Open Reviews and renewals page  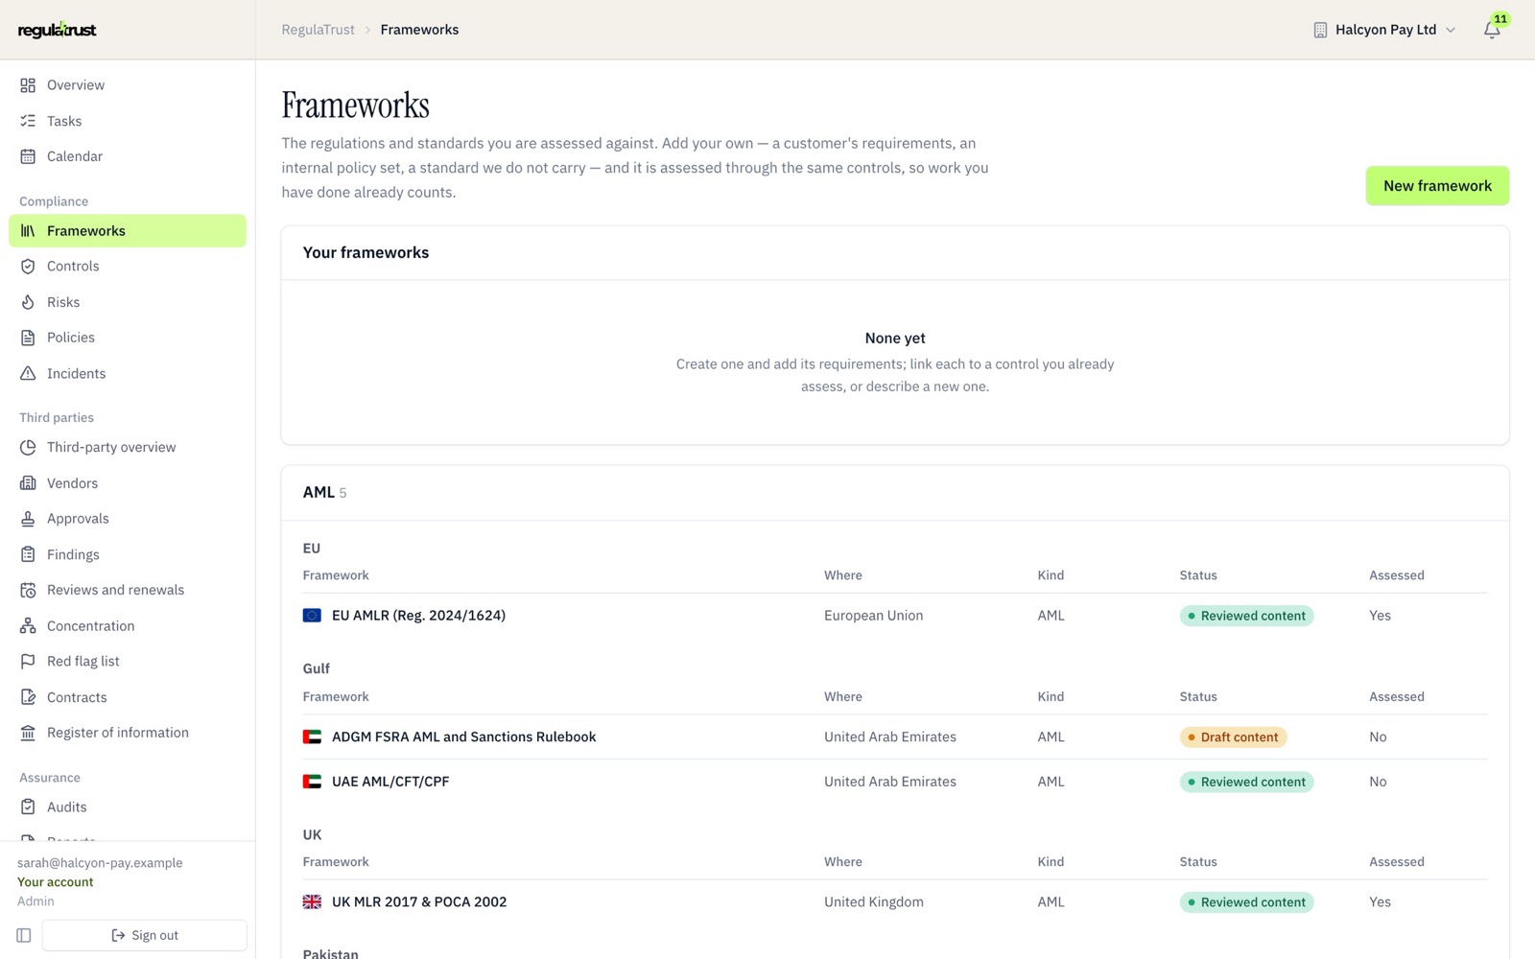point(128,590)
